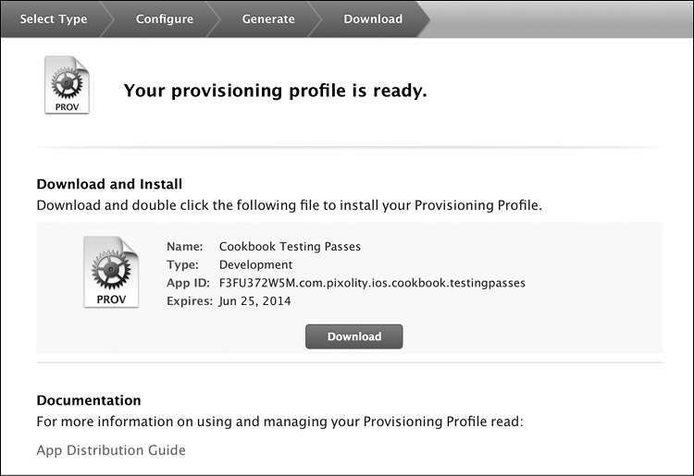The image size is (694, 476).
Task: Click the Development type value
Action: [x=255, y=265]
